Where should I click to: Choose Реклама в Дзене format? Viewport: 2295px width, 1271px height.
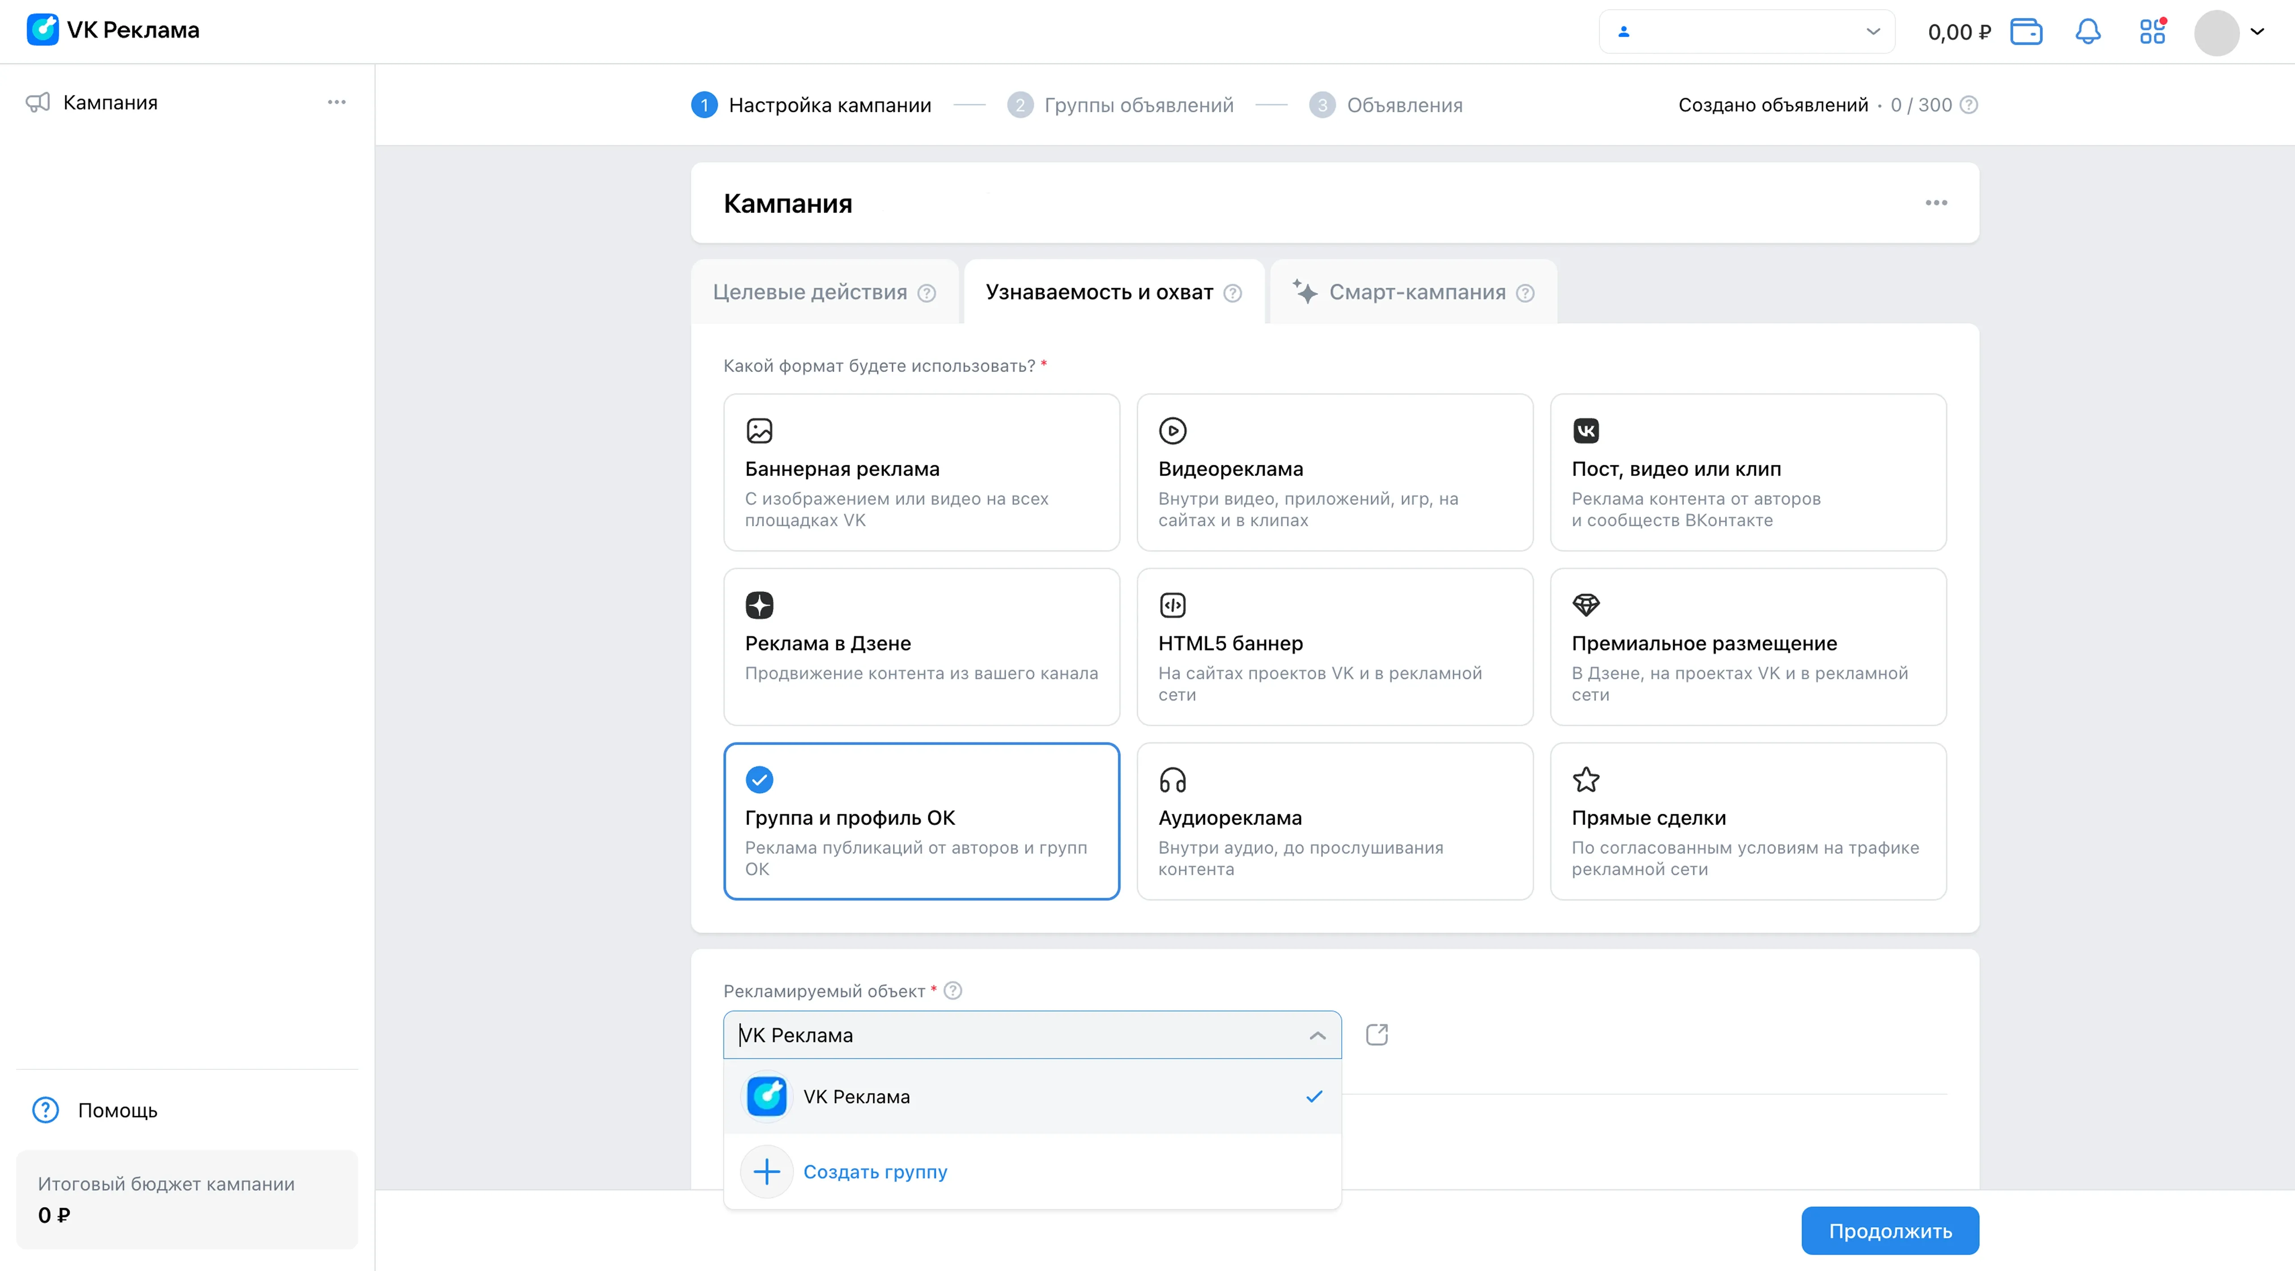pyautogui.click(x=921, y=647)
